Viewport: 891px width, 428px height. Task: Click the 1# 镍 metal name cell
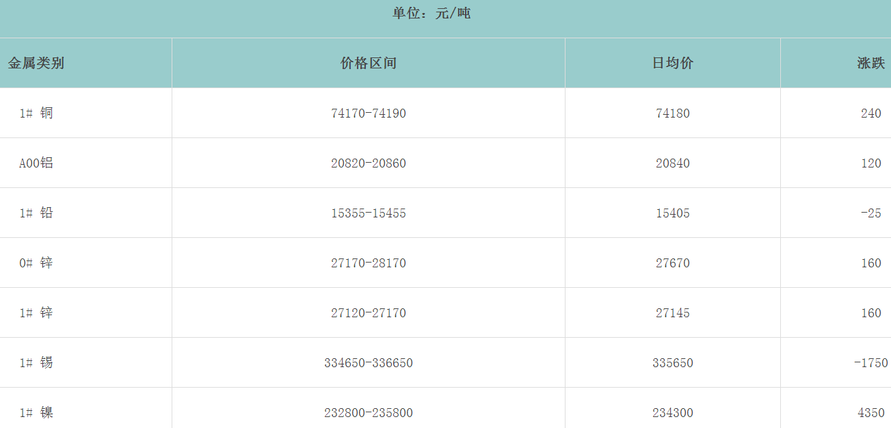coord(36,413)
